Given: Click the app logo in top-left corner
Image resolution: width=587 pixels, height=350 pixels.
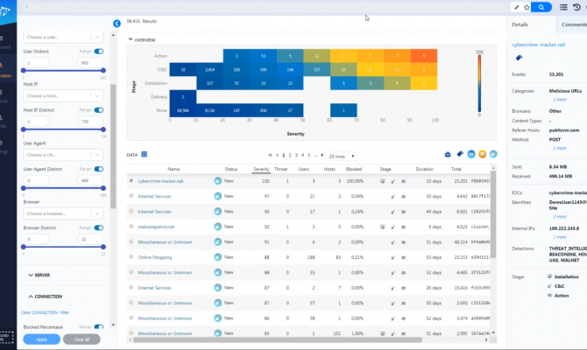Looking at the screenshot, I should [4, 11].
